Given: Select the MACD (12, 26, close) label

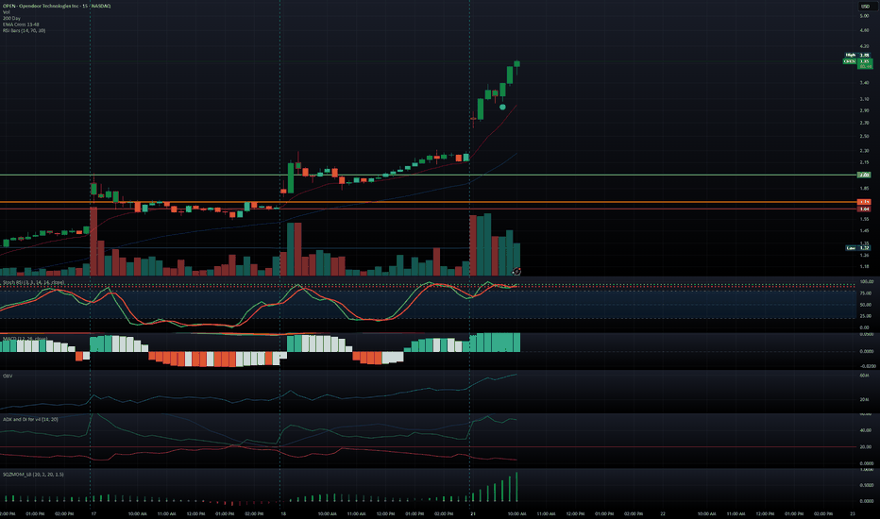Looking at the screenshot, I should 25,339.
